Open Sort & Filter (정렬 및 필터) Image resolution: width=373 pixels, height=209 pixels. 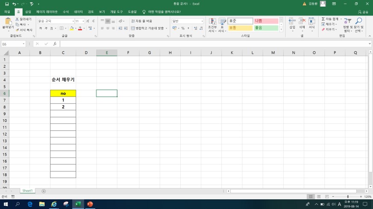347,25
